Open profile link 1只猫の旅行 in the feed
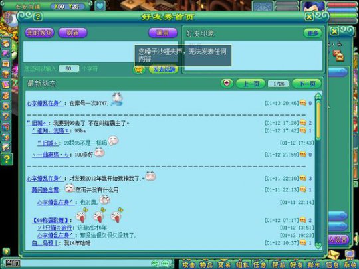Screen dimensions: 359x269 [x=55, y=228]
